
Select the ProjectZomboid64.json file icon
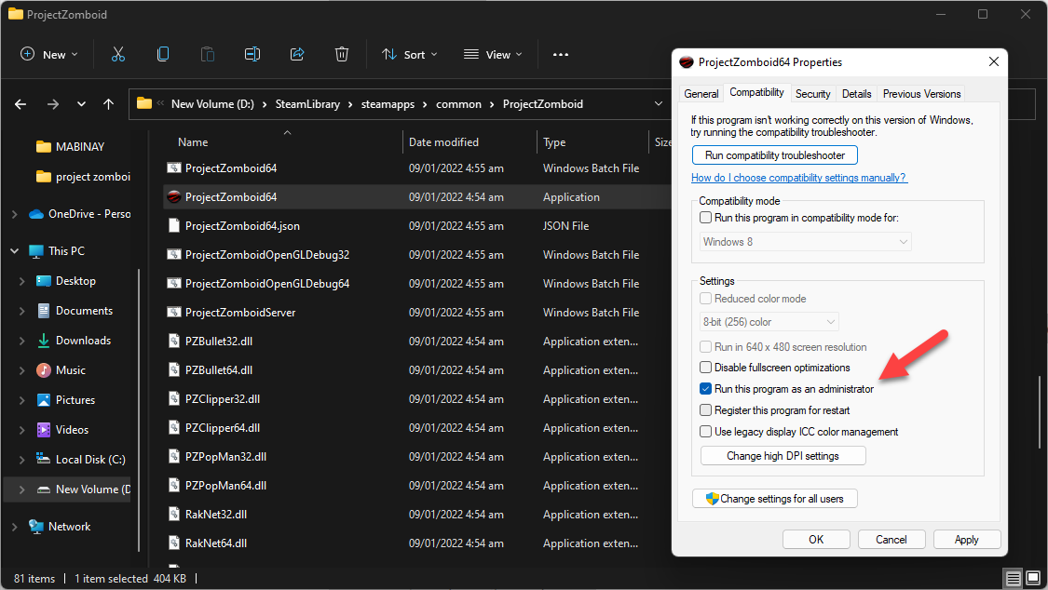click(174, 225)
